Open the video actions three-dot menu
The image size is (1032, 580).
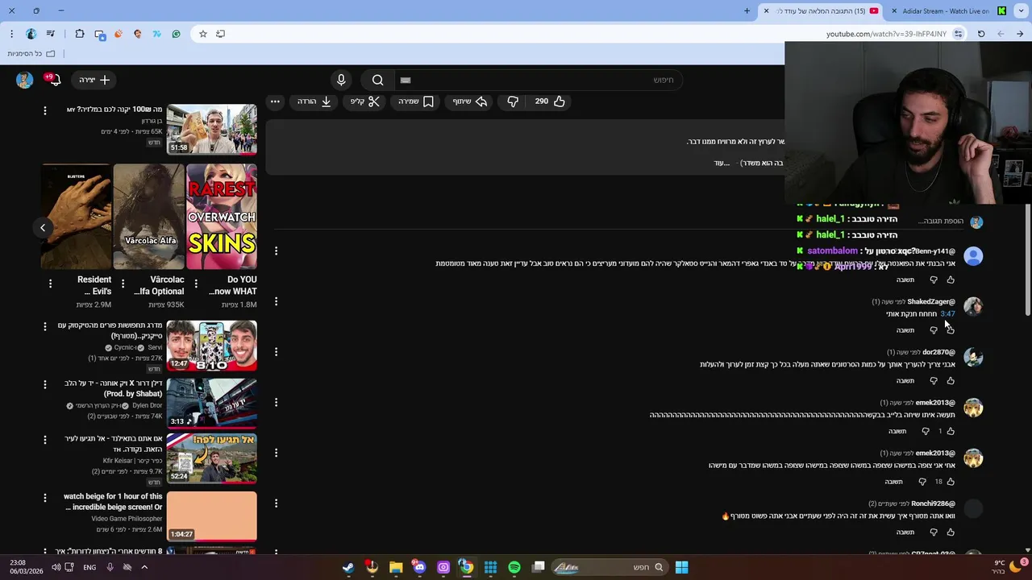[x=275, y=101]
